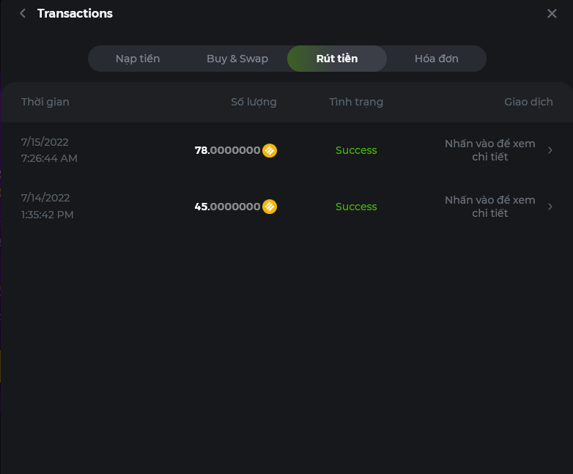Open the Buy & Swap tab
Image resolution: width=573 pixels, height=474 pixels.
click(x=237, y=59)
